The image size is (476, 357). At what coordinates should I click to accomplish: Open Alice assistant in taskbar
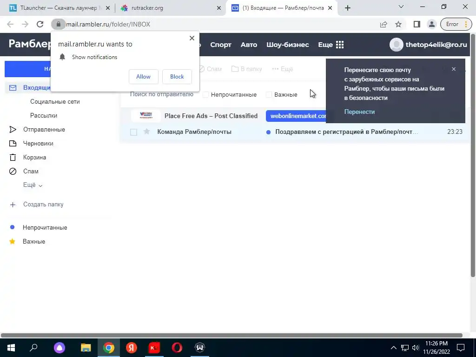tap(59, 348)
